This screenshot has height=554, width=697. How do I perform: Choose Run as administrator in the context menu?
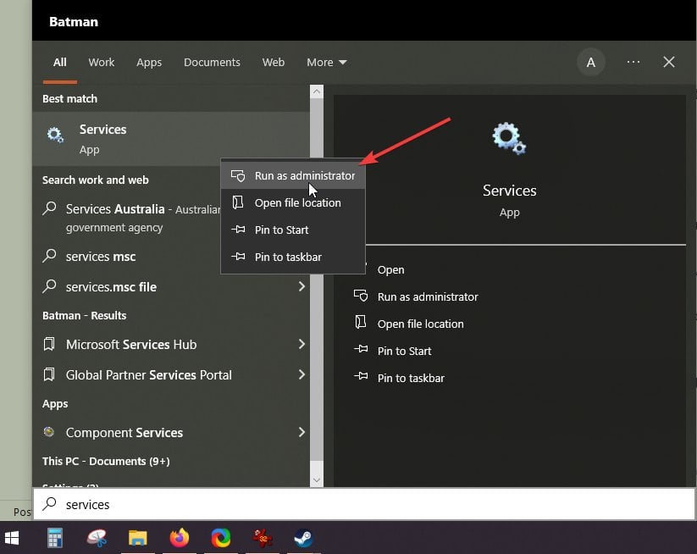[x=293, y=175]
